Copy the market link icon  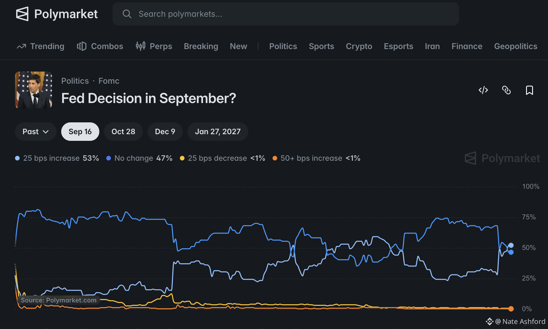coord(506,90)
